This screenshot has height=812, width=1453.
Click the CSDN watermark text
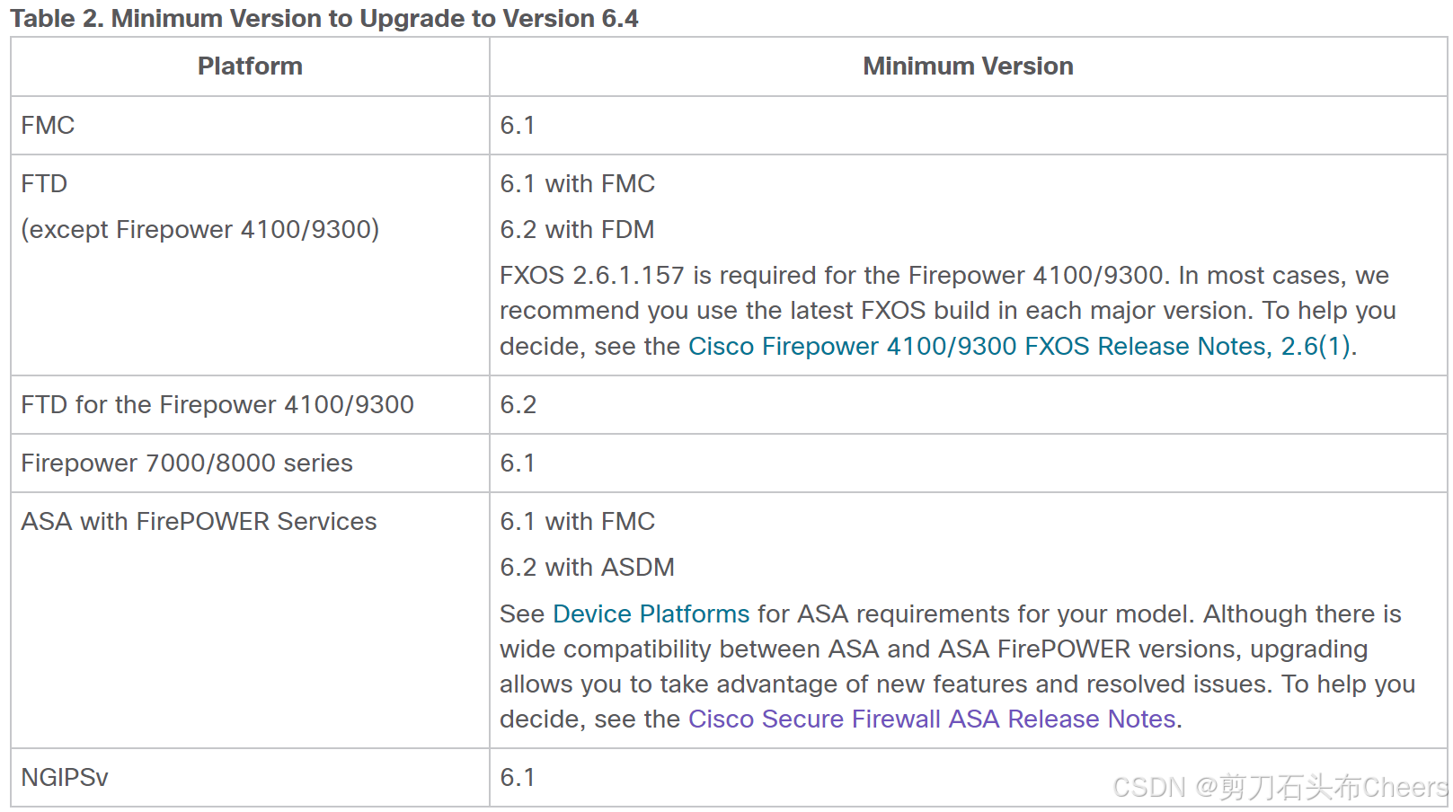(1280, 788)
